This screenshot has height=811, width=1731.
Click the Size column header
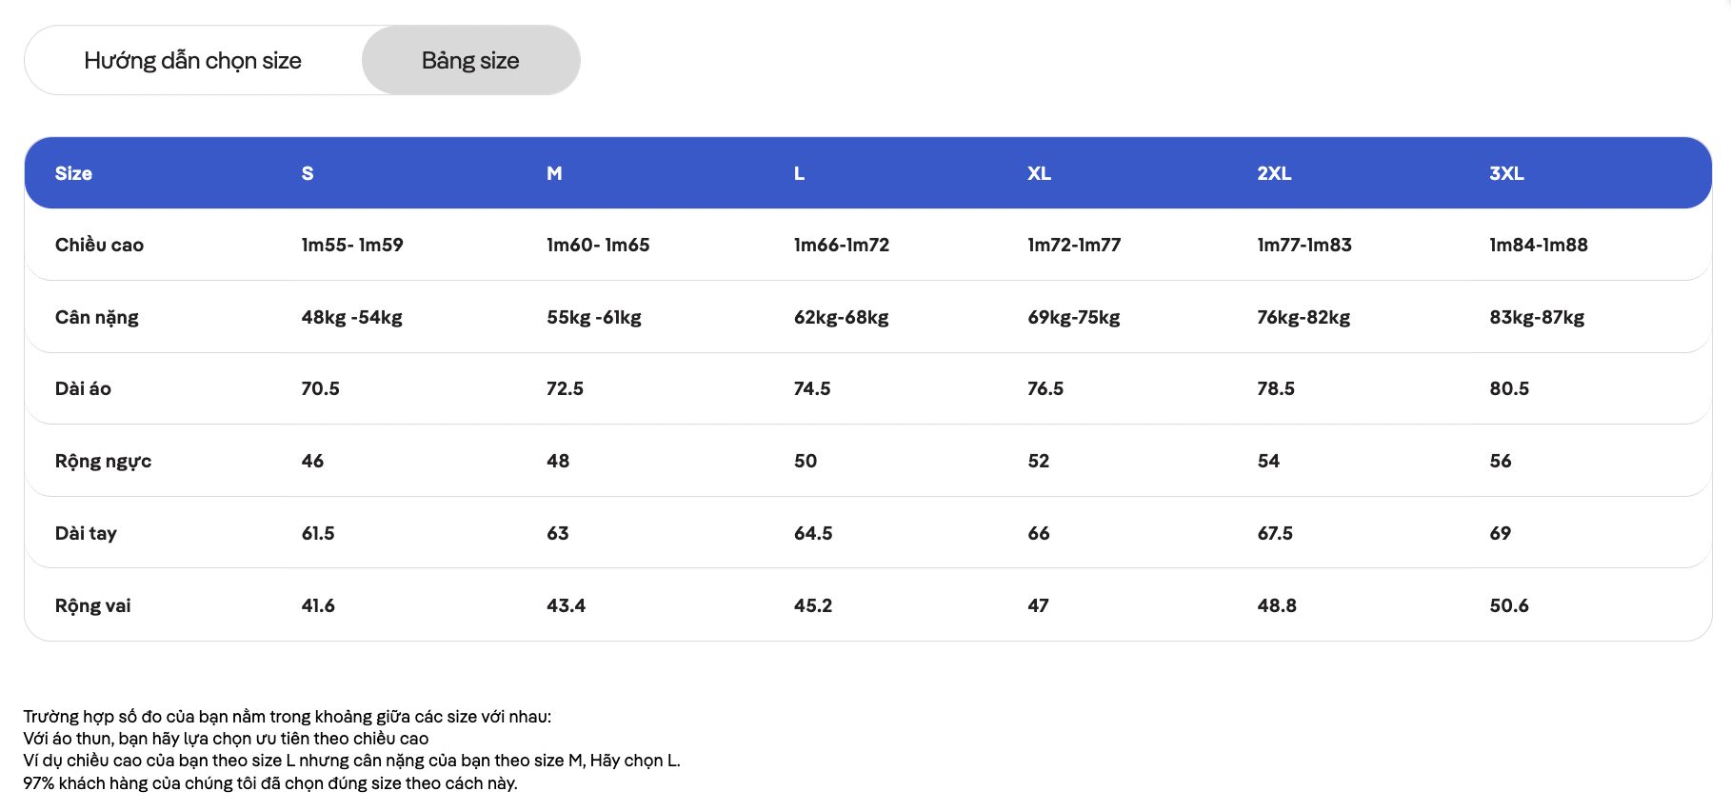(x=73, y=173)
